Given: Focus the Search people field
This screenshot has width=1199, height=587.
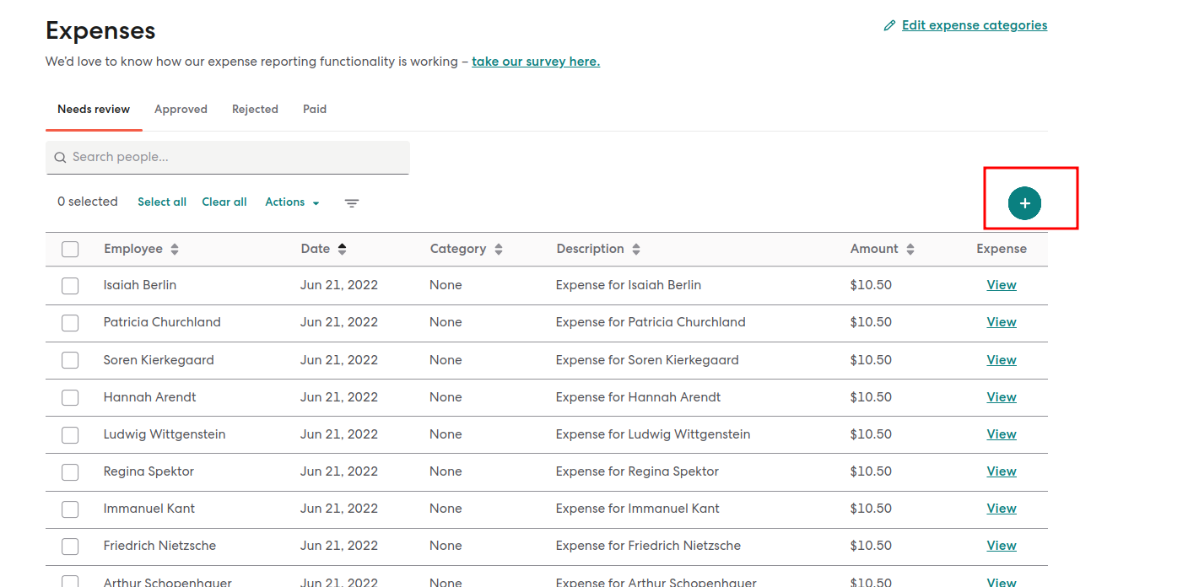Looking at the screenshot, I should (228, 158).
